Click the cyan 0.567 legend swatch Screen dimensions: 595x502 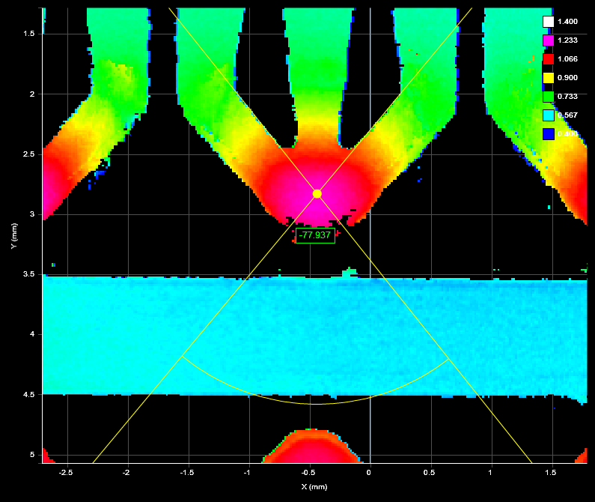tap(549, 115)
